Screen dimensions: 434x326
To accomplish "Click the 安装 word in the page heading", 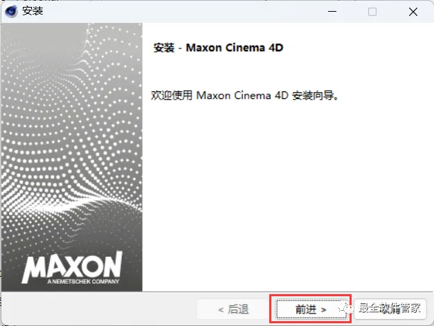I will tap(164, 48).
